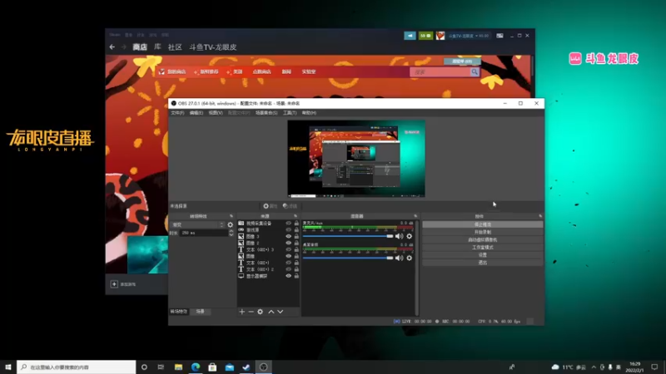
Task: Click the 工作室模式 button
Action: point(483,248)
